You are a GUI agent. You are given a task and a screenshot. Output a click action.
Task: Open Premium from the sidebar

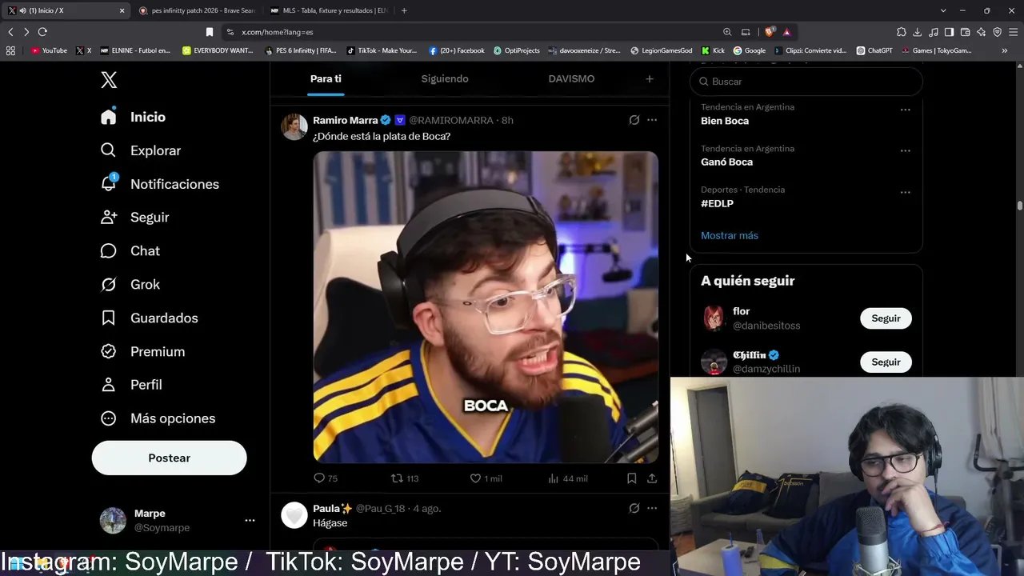click(x=142, y=352)
